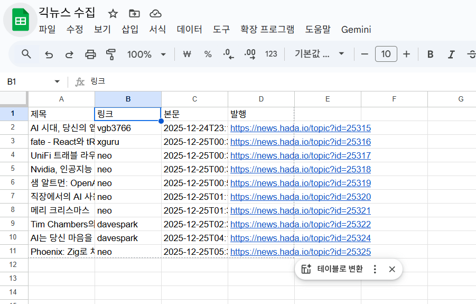
Task: Click the move to folder icon
Action: (134, 14)
